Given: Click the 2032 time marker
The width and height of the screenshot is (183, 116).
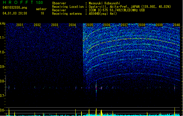Looking at the screenshot, I should (37, 25).
